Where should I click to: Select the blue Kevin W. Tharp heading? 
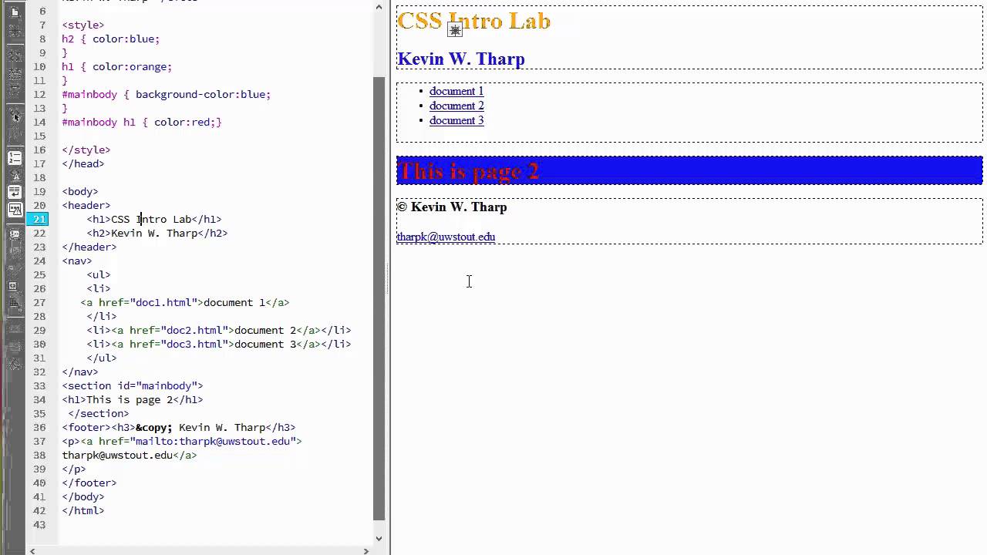click(461, 59)
